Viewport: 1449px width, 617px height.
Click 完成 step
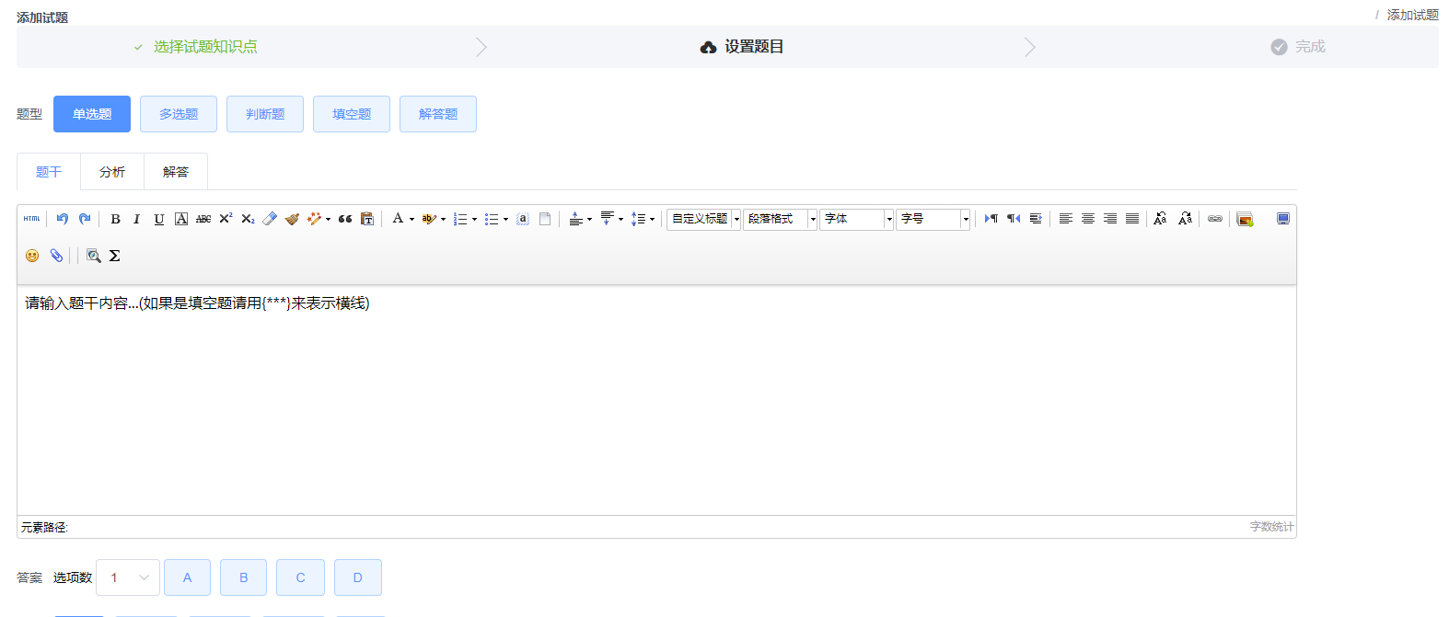1298,47
